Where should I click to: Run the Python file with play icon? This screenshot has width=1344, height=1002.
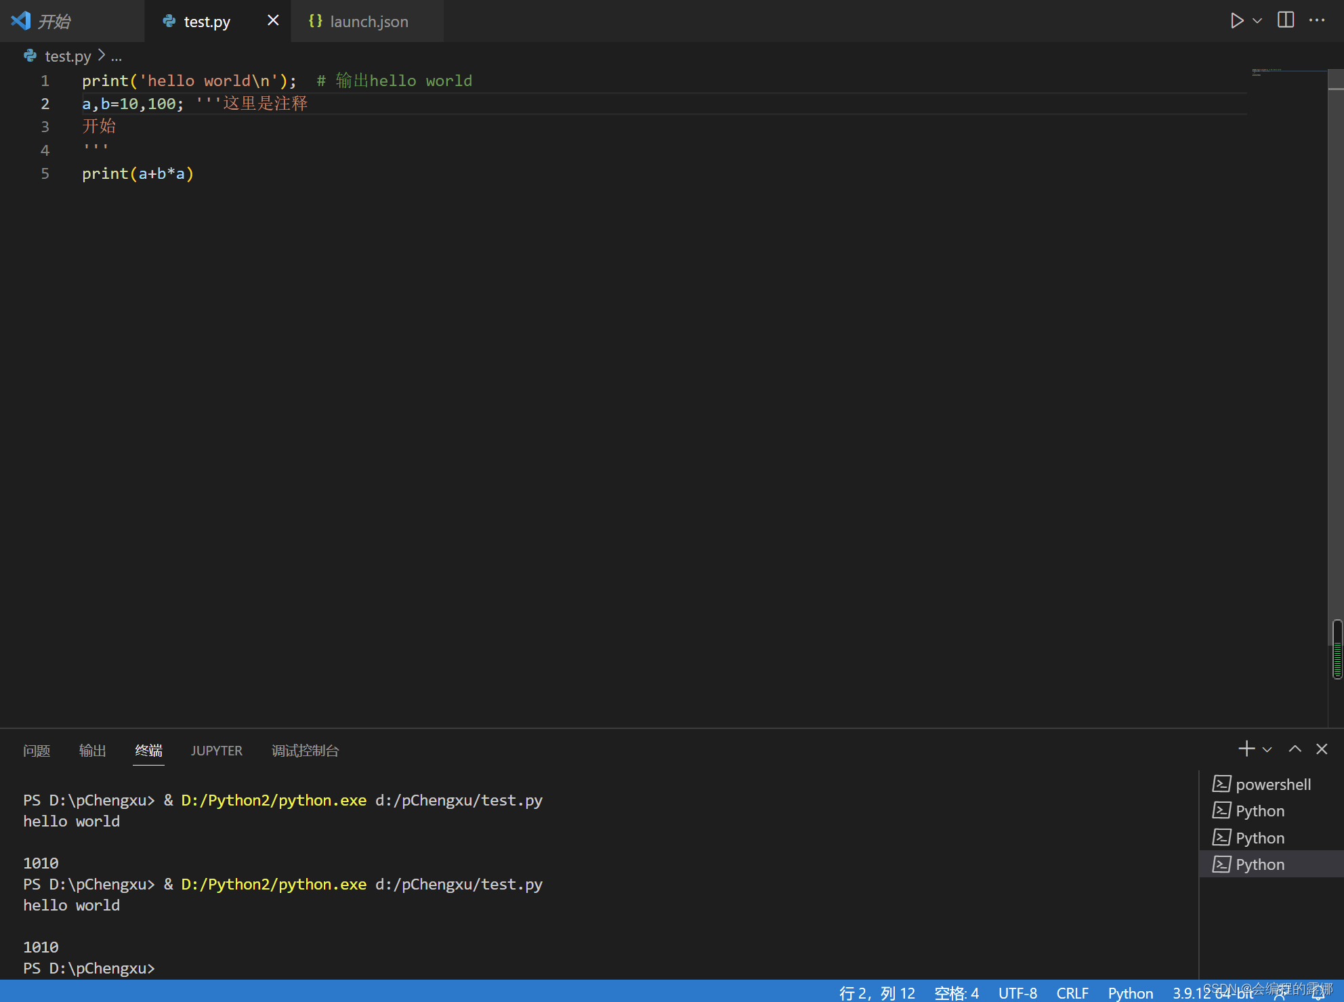click(1236, 20)
